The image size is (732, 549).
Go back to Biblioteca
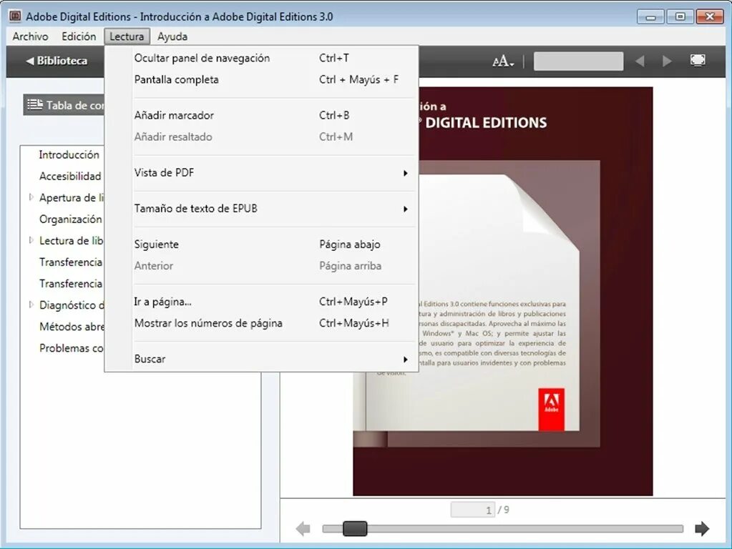[57, 61]
